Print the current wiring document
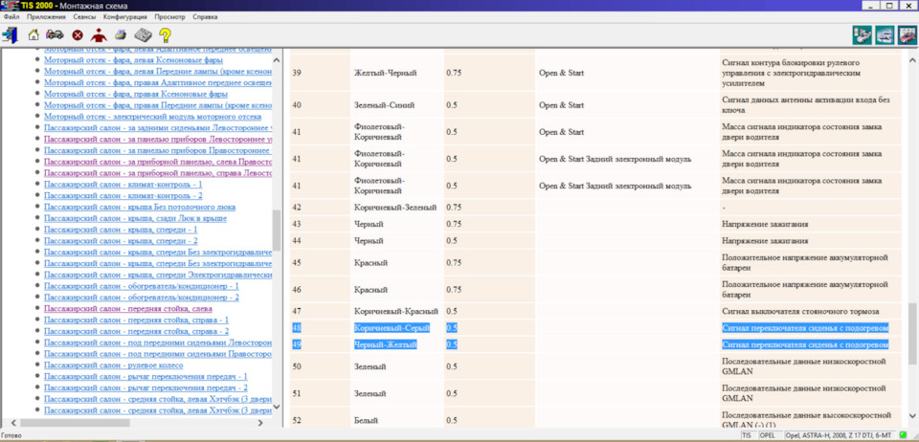The image size is (919, 442). [x=121, y=35]
